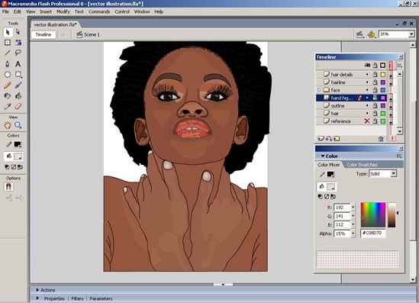Open the R value dropdown arrow
The height and width of the screenshot is (303, 419).
pyautogui.click(x=353, y=208)
